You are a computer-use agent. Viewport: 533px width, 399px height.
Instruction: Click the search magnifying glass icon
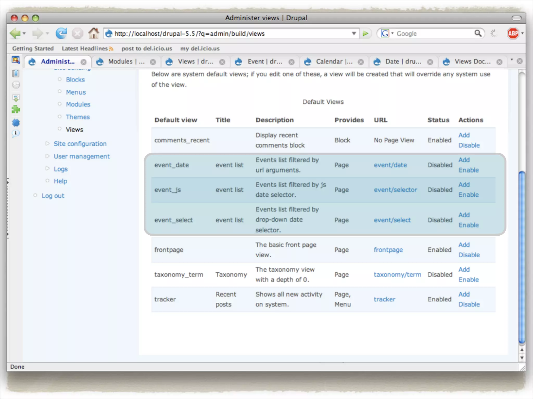pyautogui.click(x=478, y=34)
